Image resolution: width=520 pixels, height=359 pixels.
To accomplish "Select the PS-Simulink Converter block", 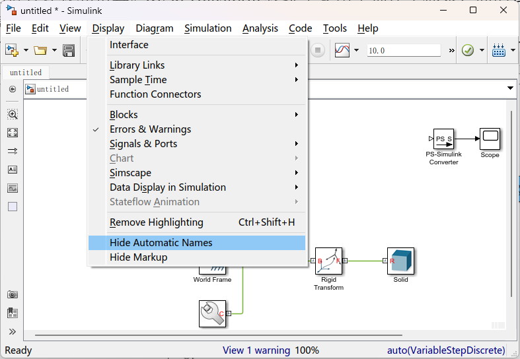I will 443,139.
